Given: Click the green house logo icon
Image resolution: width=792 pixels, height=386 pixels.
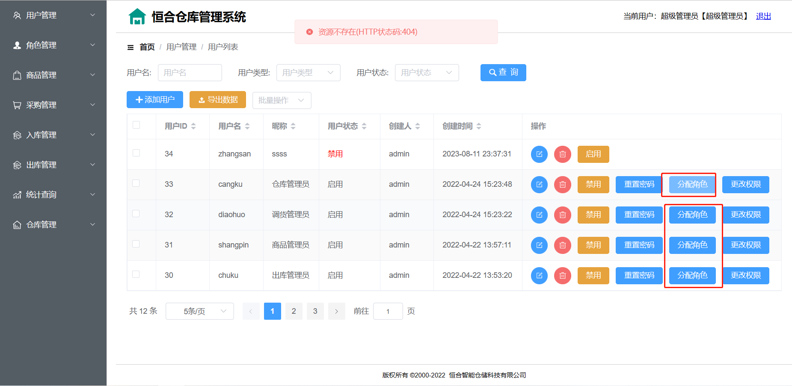Looking at the screenshot, I should [x=137, y=17].
